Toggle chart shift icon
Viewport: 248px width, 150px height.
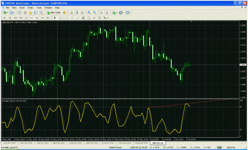107,13
